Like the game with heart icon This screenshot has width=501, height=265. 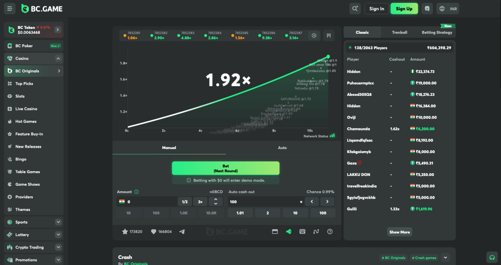point(153,232)
